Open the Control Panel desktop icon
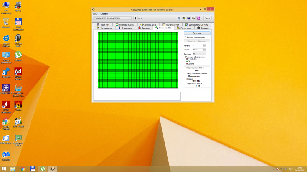Screen dimensions: 307x172 pos(6,58)
